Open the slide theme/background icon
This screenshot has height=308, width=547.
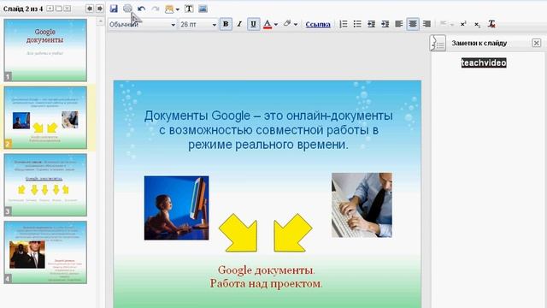pyautogui.click(x=169, y=9)
